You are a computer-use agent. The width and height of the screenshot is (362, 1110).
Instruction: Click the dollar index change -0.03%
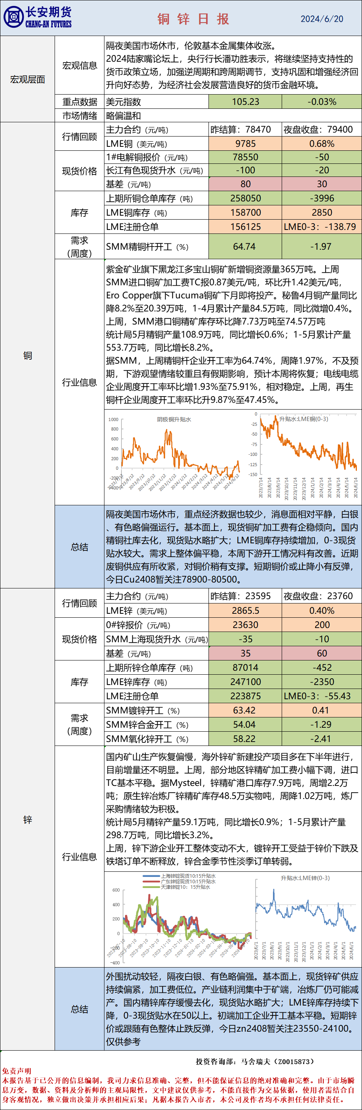tap(322, 102)
